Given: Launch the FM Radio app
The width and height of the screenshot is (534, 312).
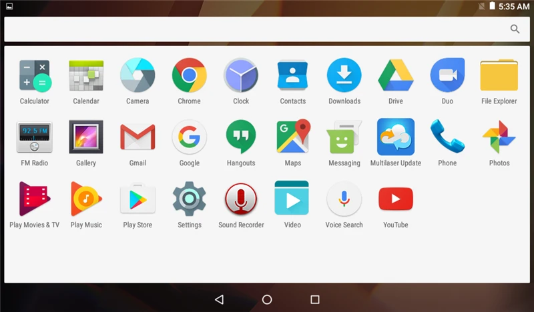Looking at the screenshot, I should (35, 137).
